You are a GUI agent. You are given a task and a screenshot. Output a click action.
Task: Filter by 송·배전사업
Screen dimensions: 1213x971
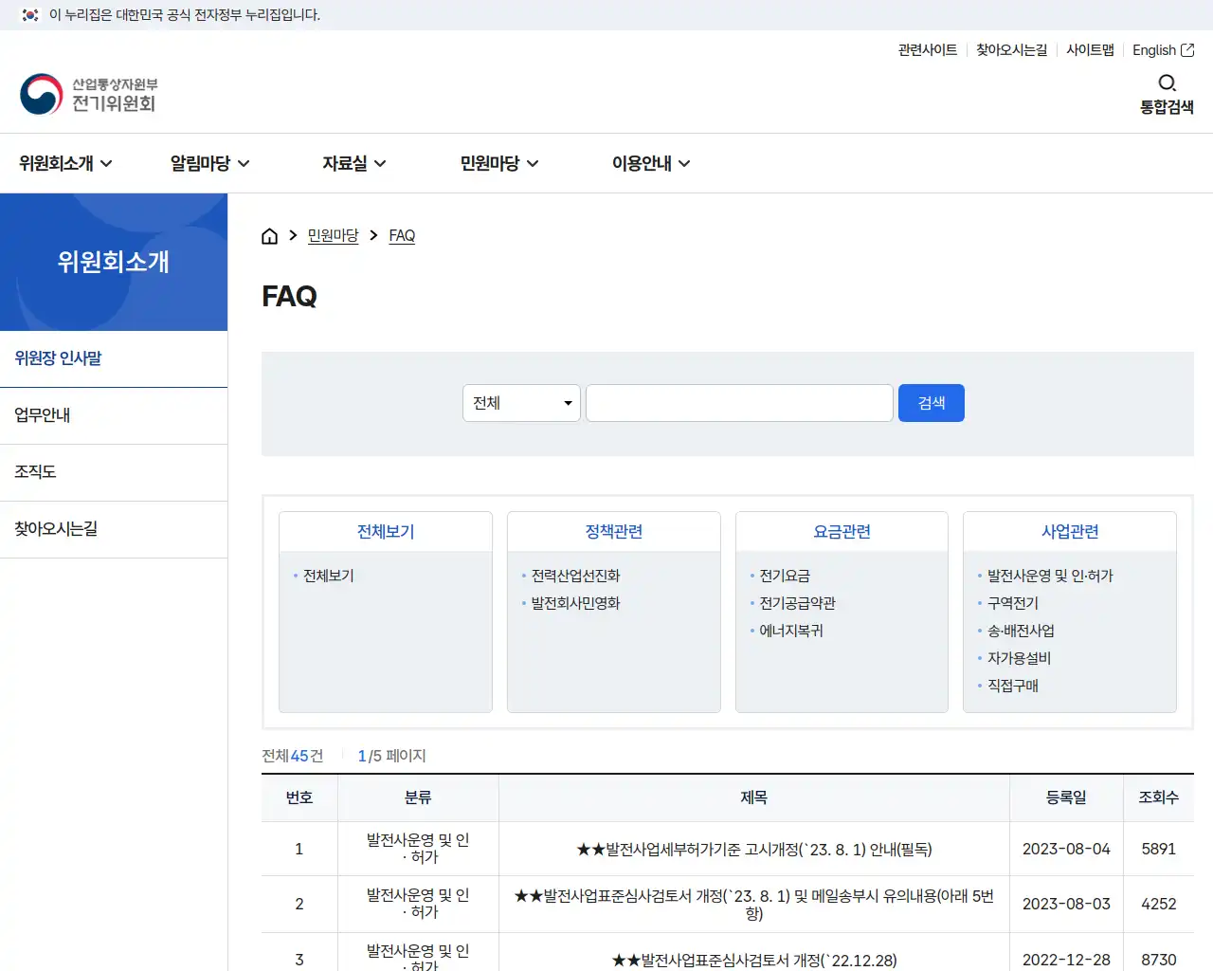click(x=1021, y=631)
